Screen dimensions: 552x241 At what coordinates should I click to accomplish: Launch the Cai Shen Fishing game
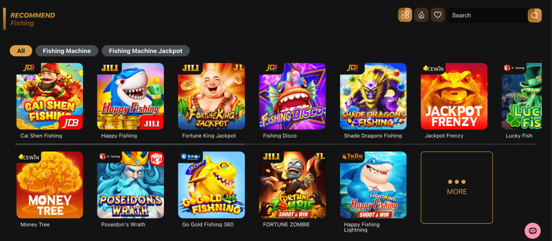[50, 96]
